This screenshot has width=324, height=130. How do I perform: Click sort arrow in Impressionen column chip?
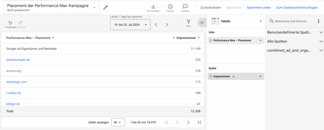[234, 76]
